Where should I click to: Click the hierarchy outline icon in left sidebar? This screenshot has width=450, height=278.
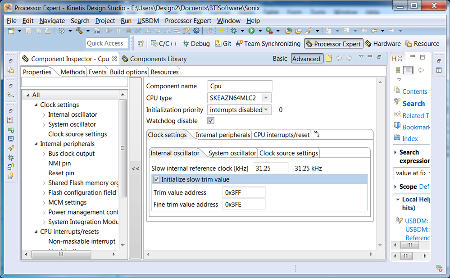click(11, 95)
